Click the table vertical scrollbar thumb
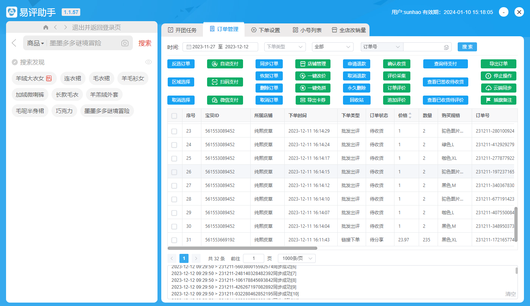The image size is (530, 306). (516, 224)
